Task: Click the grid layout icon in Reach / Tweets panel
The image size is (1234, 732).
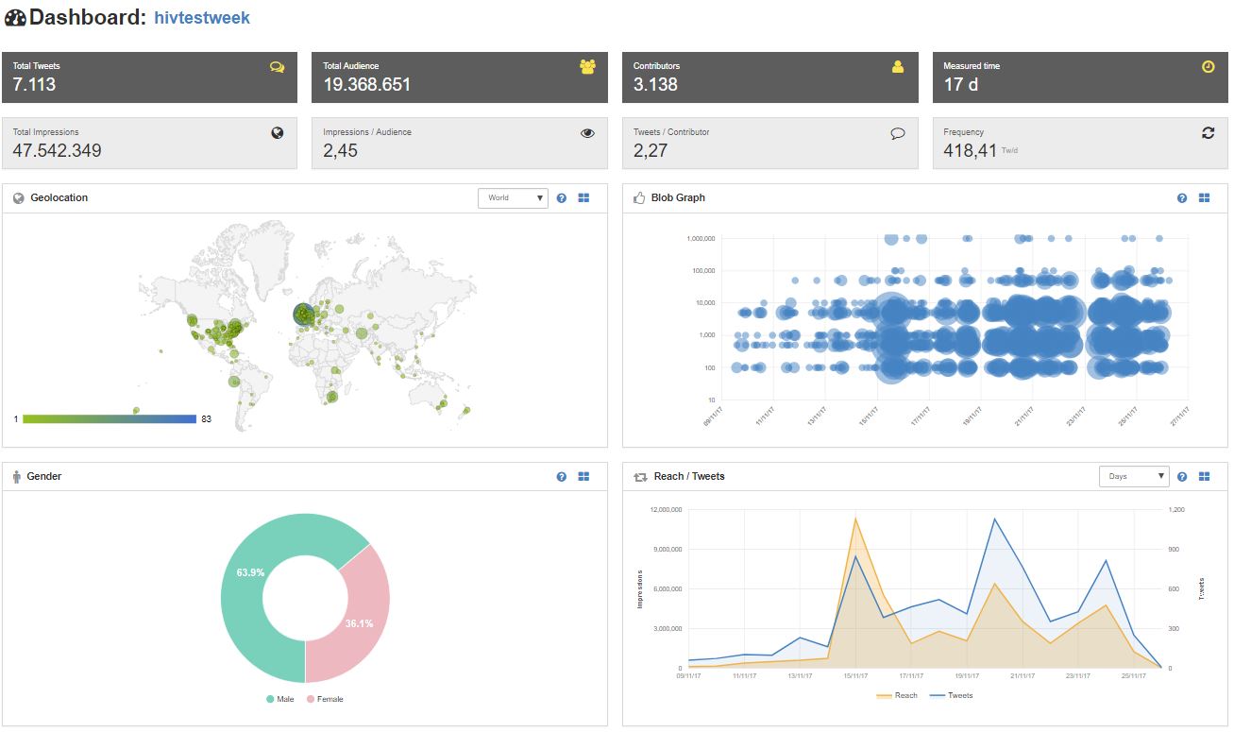Action: point(1204,477)
